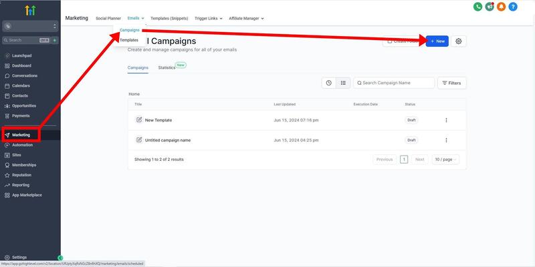Open the blue help question icon

click(x=513, y=7)
